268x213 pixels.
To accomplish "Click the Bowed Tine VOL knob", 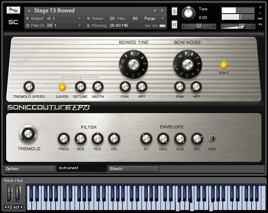I will [x=133, y=64].
